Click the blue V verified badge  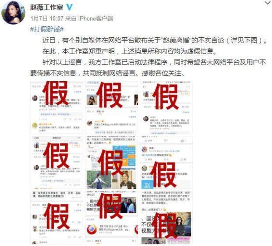coord(69,7)
